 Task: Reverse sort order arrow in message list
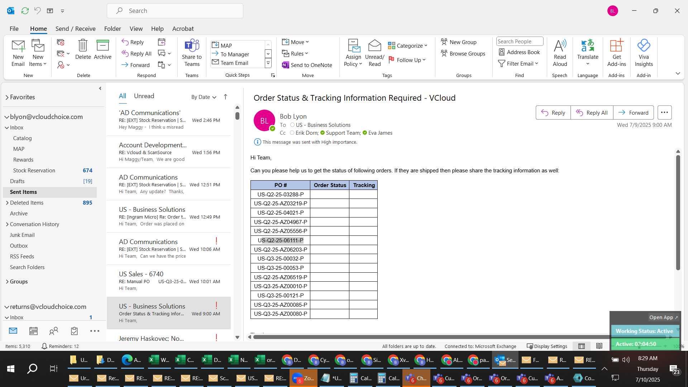click(225, 97)
